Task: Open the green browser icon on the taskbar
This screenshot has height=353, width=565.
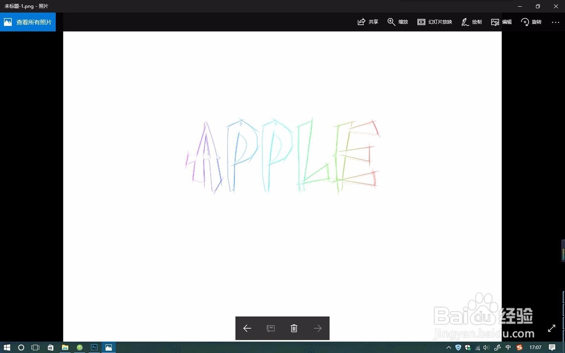Action: (80, 347)
